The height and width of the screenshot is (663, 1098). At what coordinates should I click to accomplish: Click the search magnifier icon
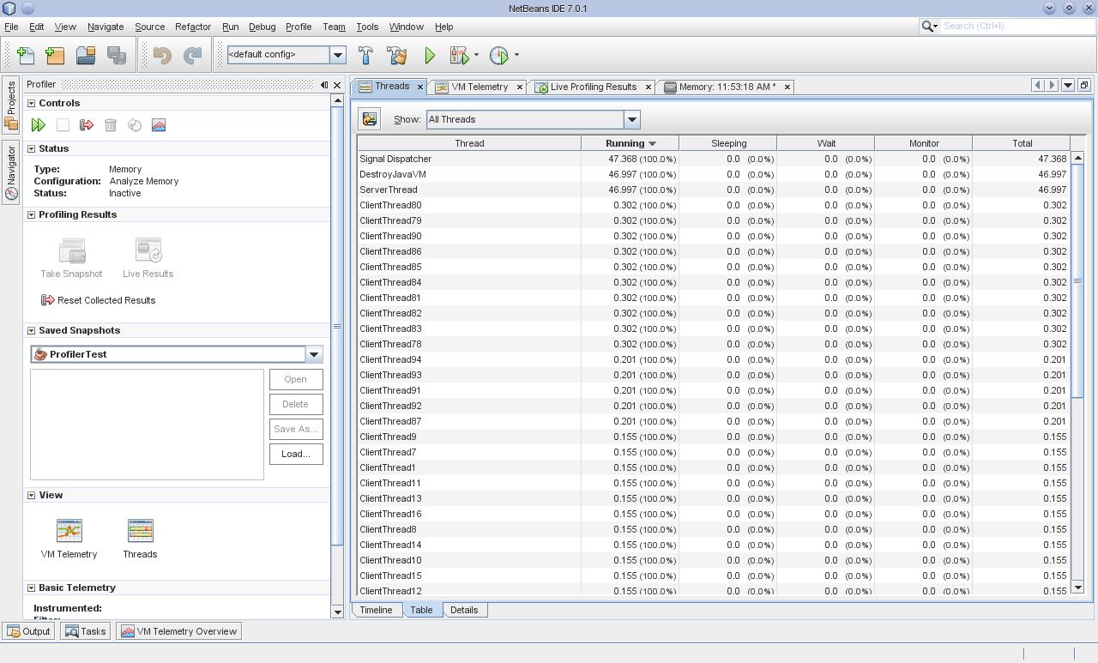coord(928,27)
